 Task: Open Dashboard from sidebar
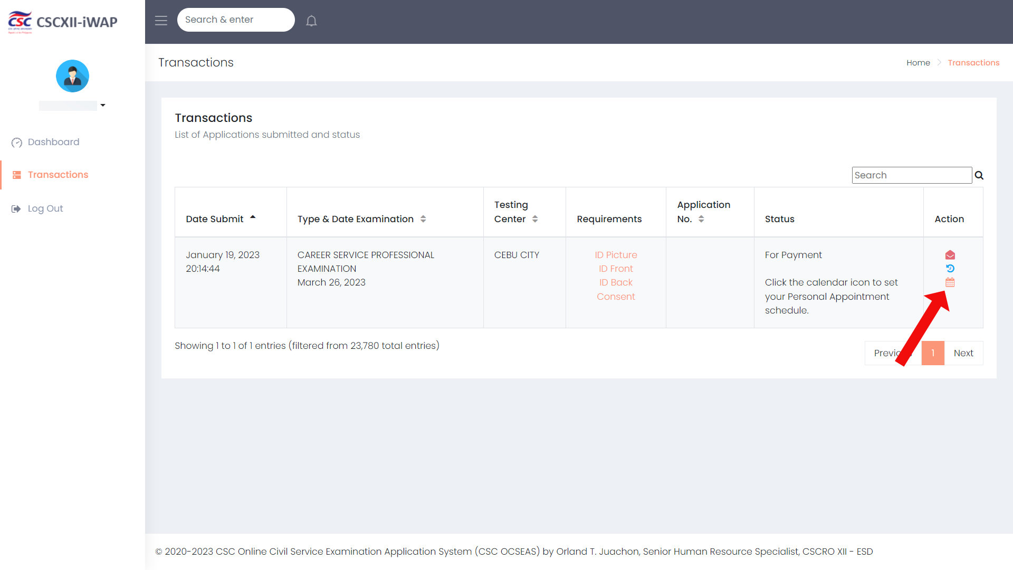pyautogui.click(x=53, y=142)
